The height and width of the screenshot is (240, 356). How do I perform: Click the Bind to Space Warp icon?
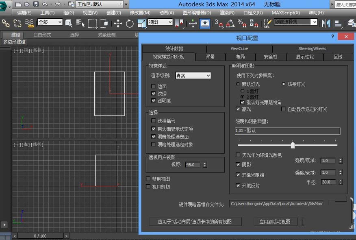coord(29,23)
